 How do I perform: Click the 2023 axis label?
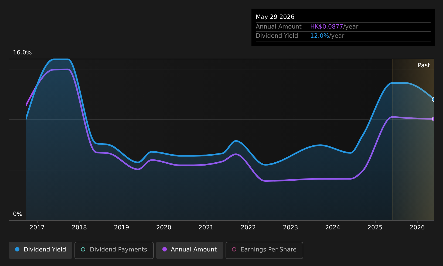(291, 227)
